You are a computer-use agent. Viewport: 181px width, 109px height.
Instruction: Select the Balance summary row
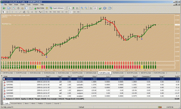[x=91, y=99]
